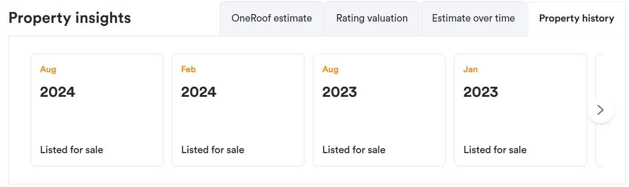Click 'Listed for sale' in Feb 2024 card
This screenshot has width=629, height=187.
click(213, 150)
